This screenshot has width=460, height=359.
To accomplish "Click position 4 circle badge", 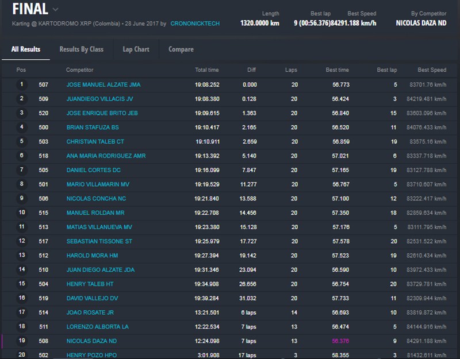I will [22, 127].
